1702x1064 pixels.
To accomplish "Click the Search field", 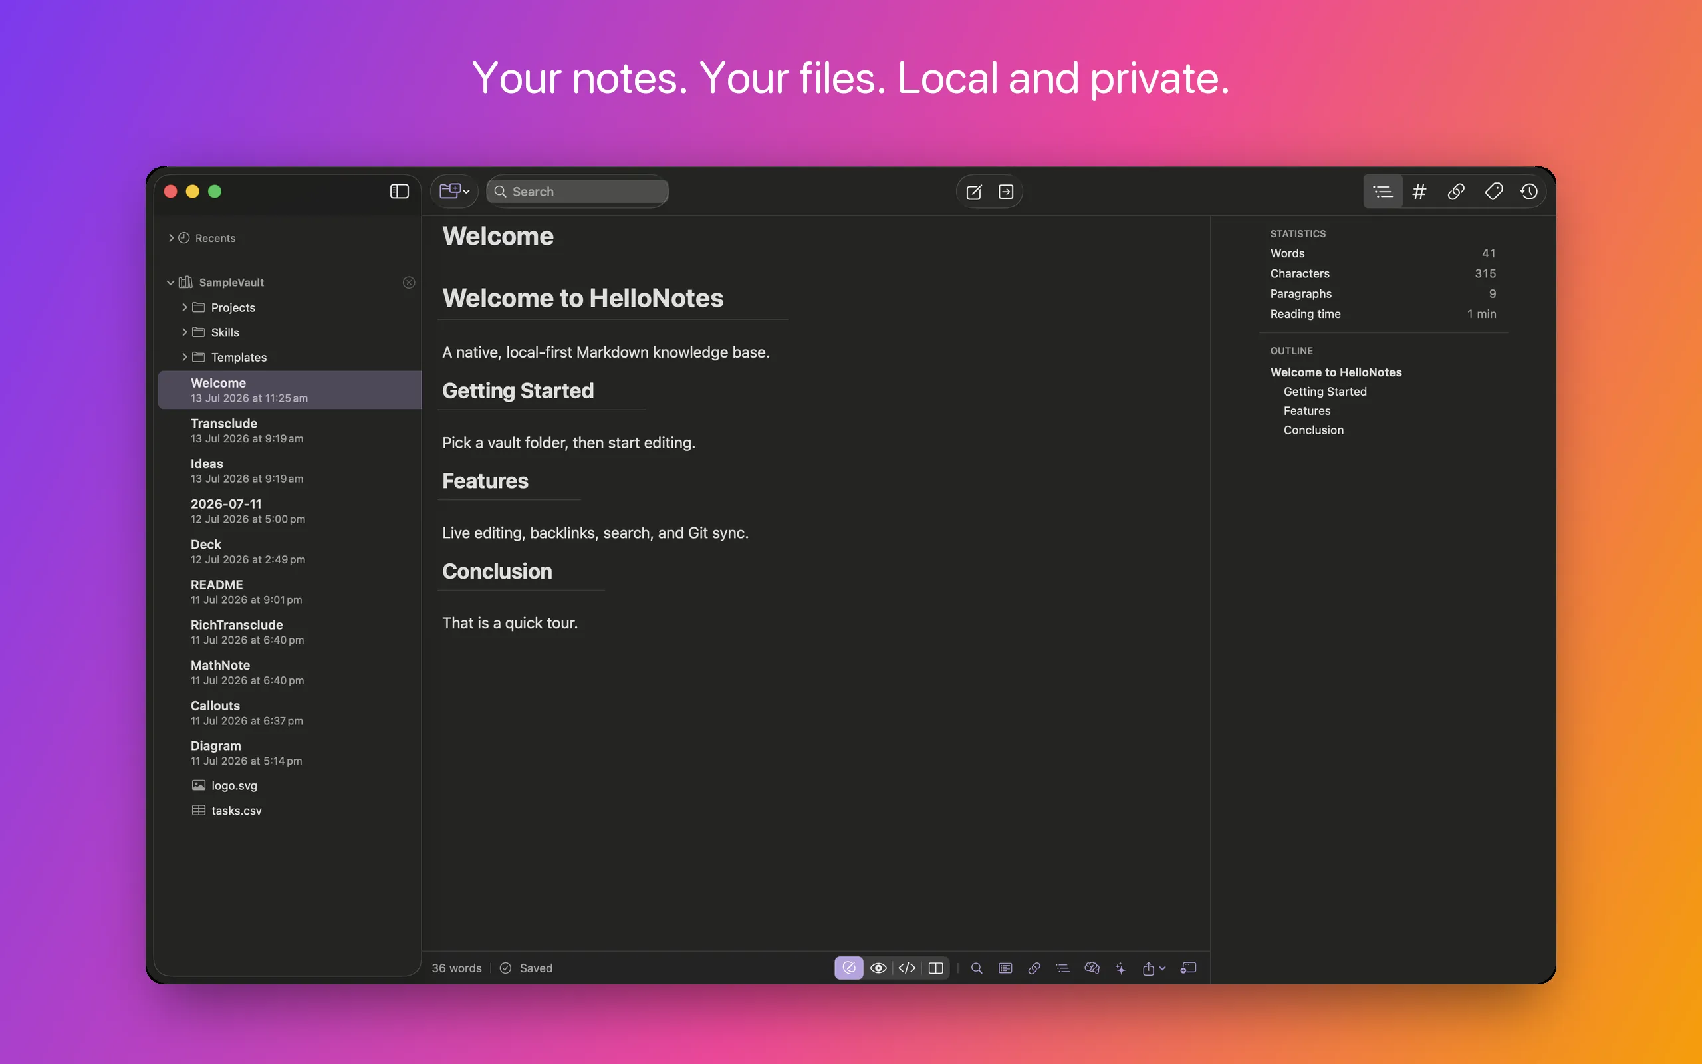I will [x=576, y=192].
